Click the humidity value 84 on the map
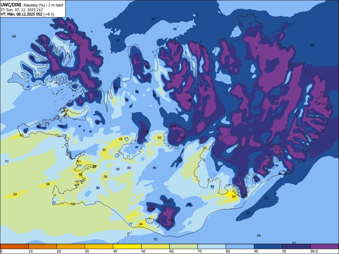Screen dimensions: 339x254 98,188
